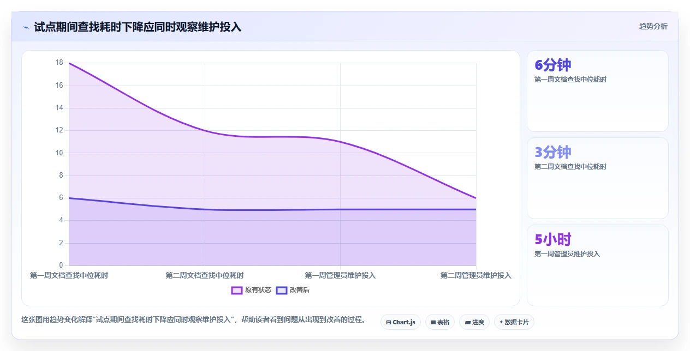Click the 数据卡片 tag icon
690x351 pixels.
(501, 322)
